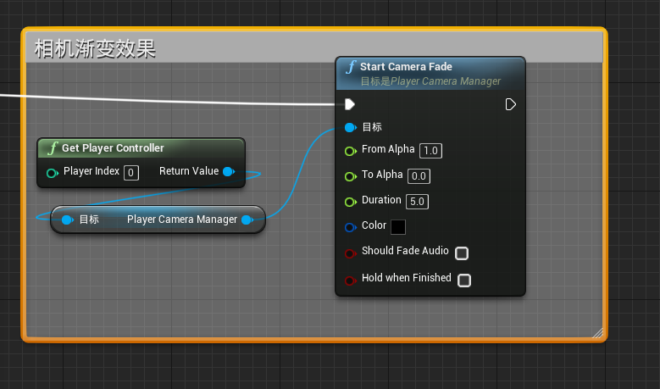Enable the Hold when Finished checkbox
660x389 pixels.
click(x=464, y=280)
